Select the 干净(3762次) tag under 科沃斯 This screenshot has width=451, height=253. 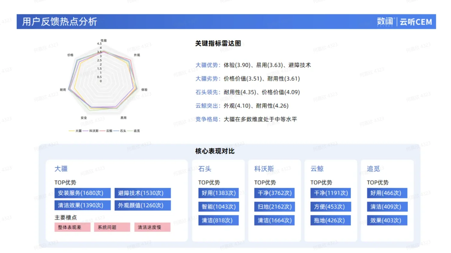(274, 193)
